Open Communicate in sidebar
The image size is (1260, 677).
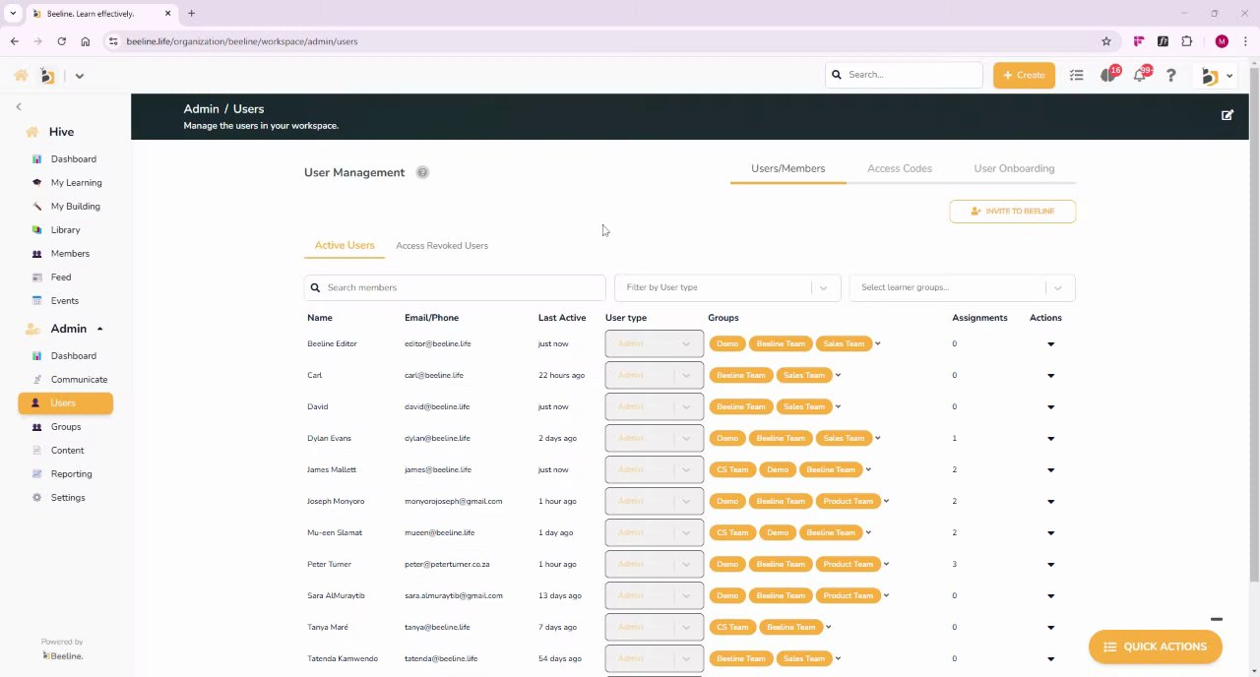(x=79, y=380)
